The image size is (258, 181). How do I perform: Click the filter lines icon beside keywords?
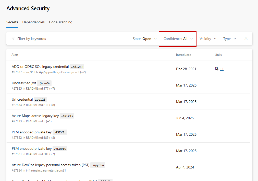click(x=13, y=39)
